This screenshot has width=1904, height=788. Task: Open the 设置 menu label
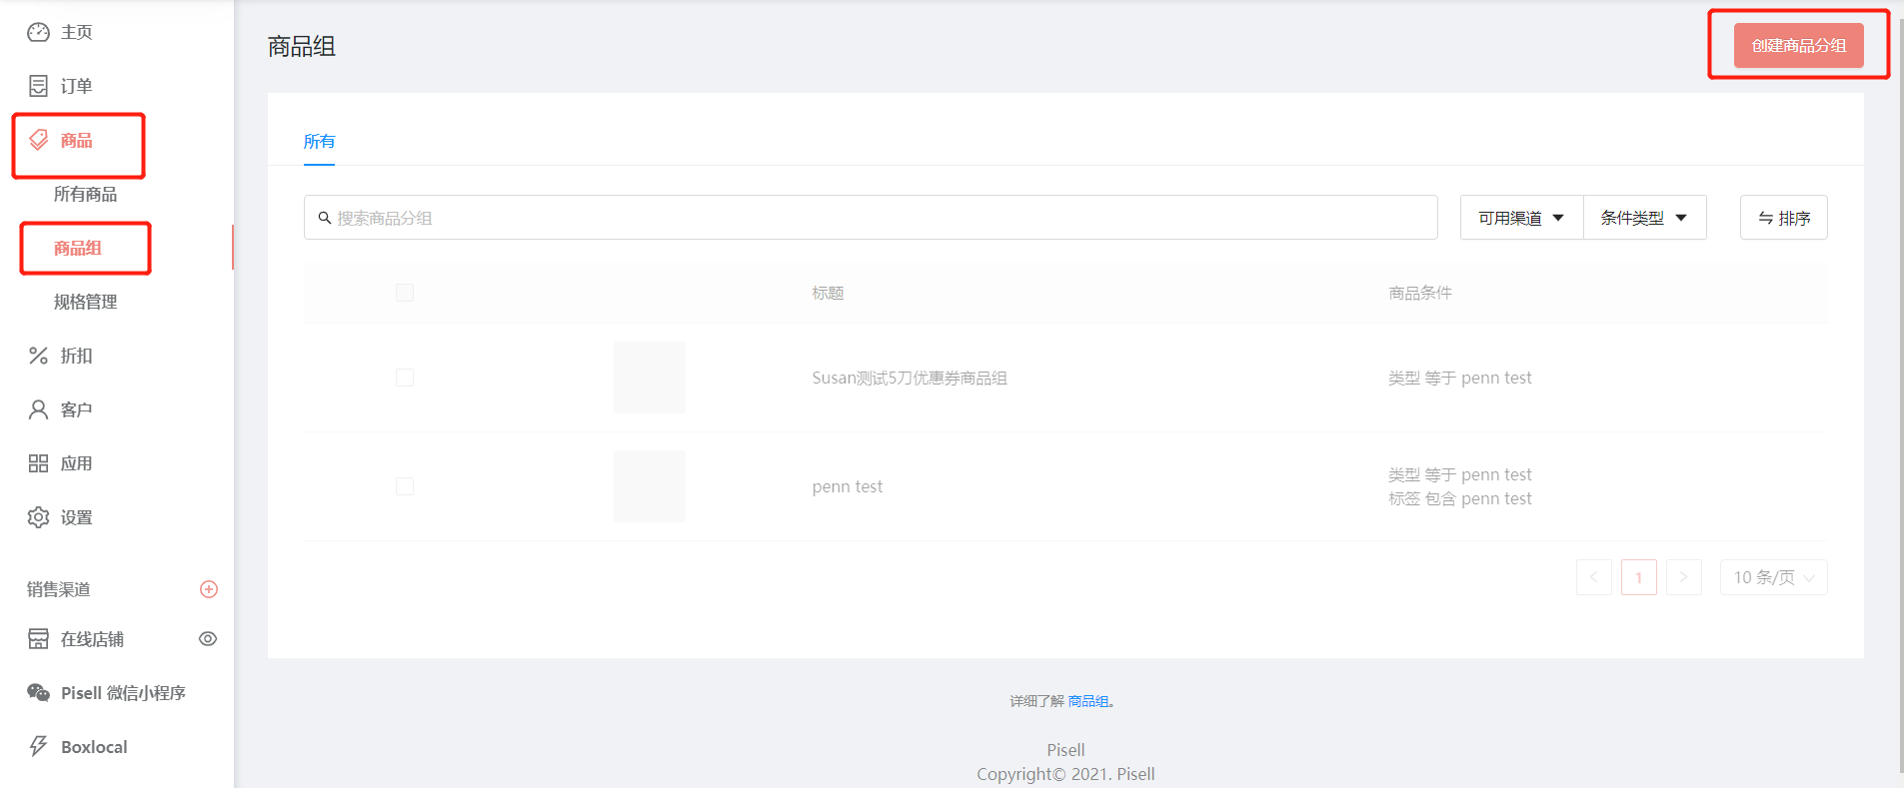76,517
